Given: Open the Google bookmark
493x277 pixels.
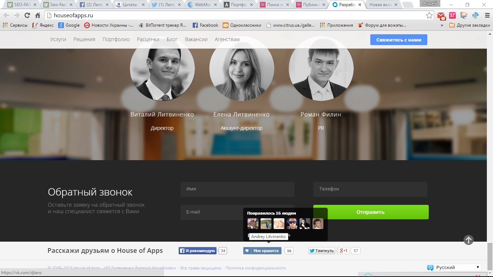Looking at the screenshot, I should [x=69, y=25].
